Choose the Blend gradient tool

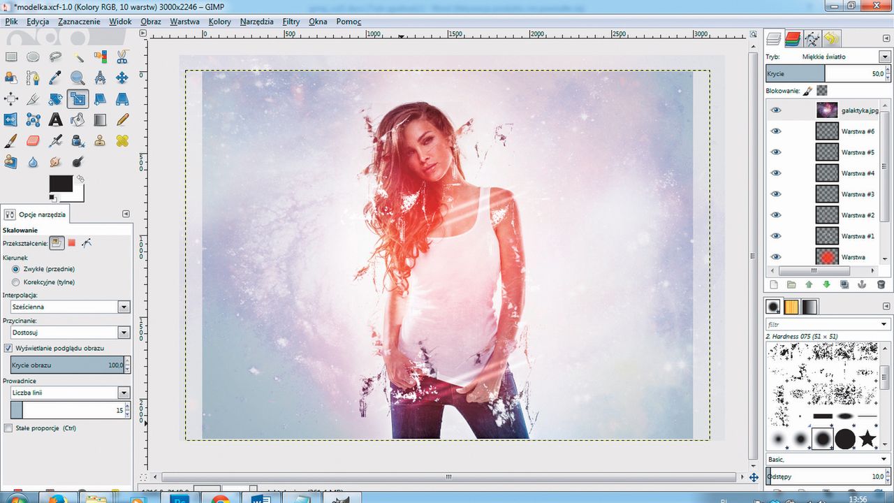pyautogui.click(x=100, y=120)
